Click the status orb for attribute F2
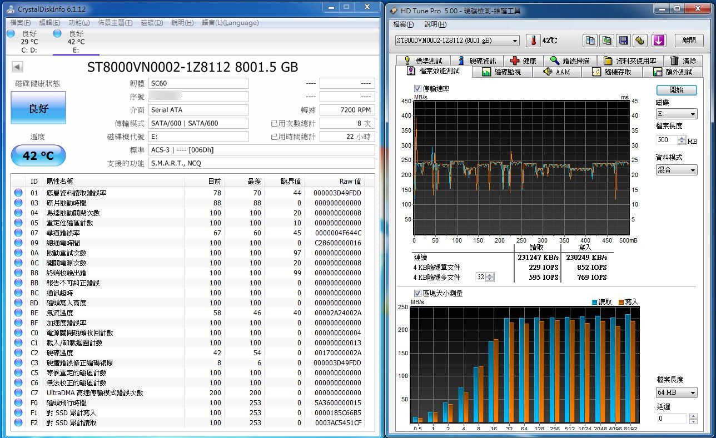The height and width of the screenshot is (438, 716). point(18,422)
